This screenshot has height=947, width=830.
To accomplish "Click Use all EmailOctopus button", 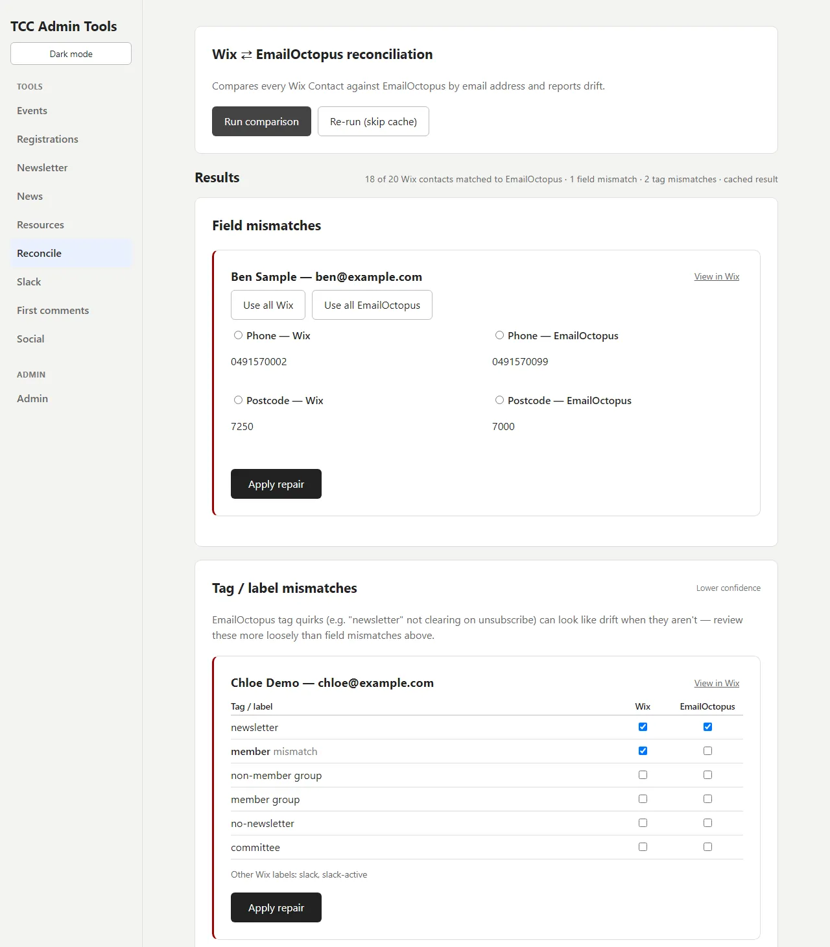I will coord(372,305).
